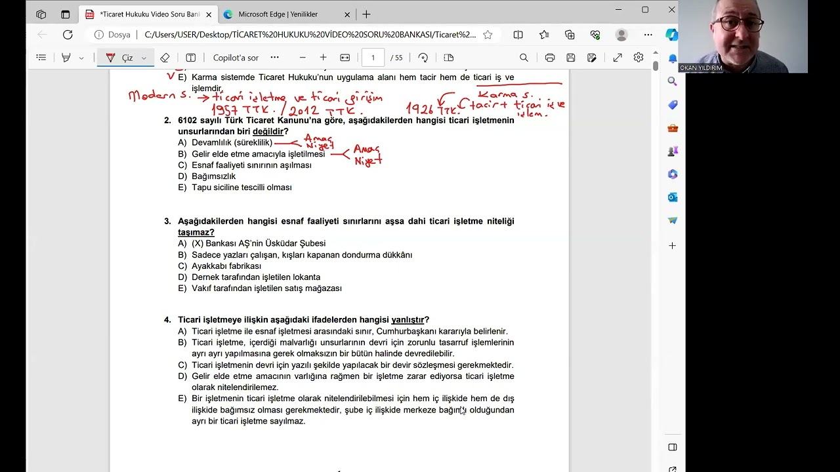840x472 pixels.
Task: Open the Çiz pen options dropdown
Action: [x=143, y=58]
